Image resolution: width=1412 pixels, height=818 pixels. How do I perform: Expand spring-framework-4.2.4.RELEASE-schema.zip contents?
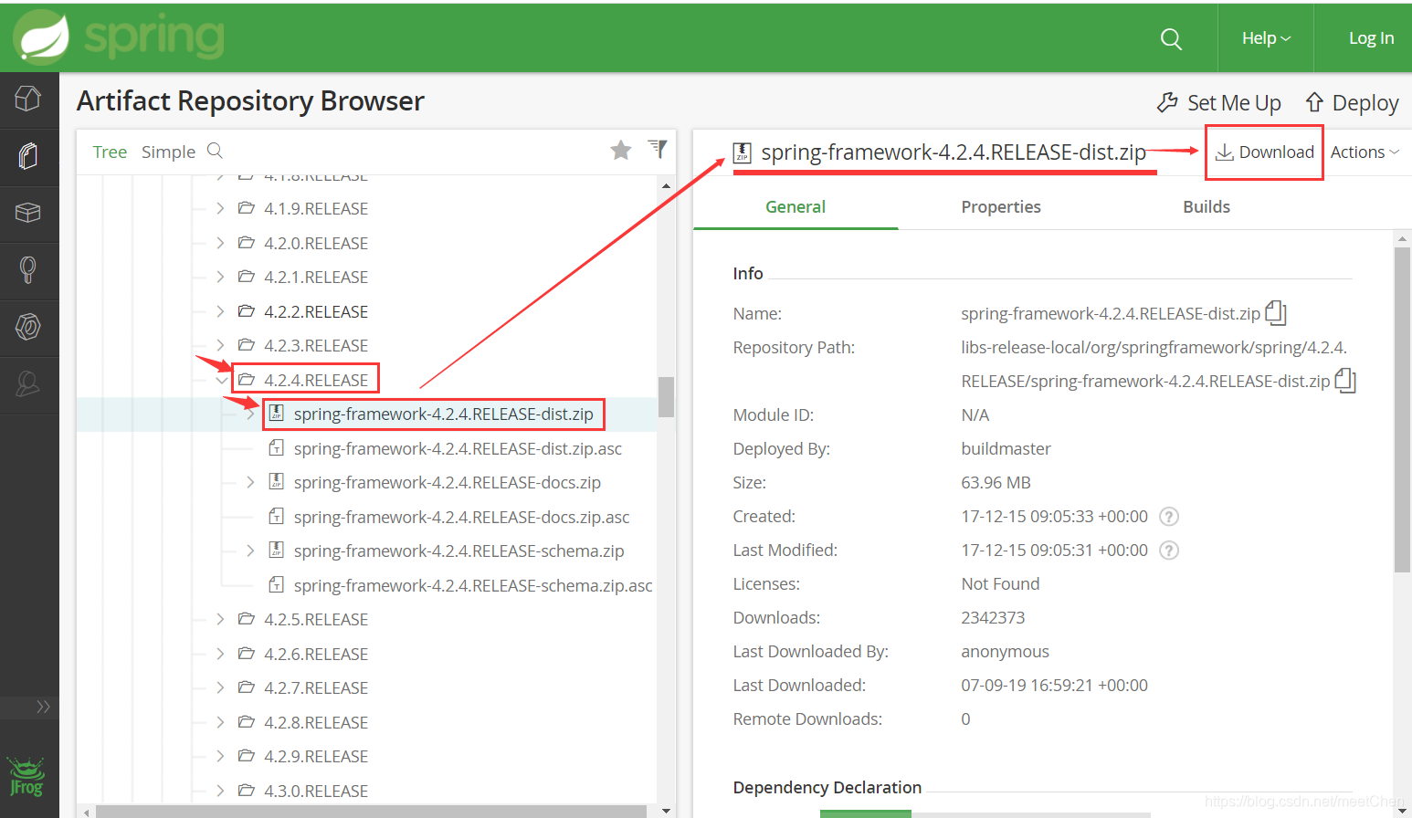[250, 551]
